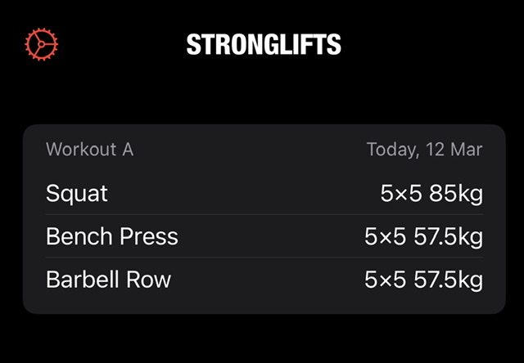Click the black area below the workout card
524x363 pixels.
[262, 339]
